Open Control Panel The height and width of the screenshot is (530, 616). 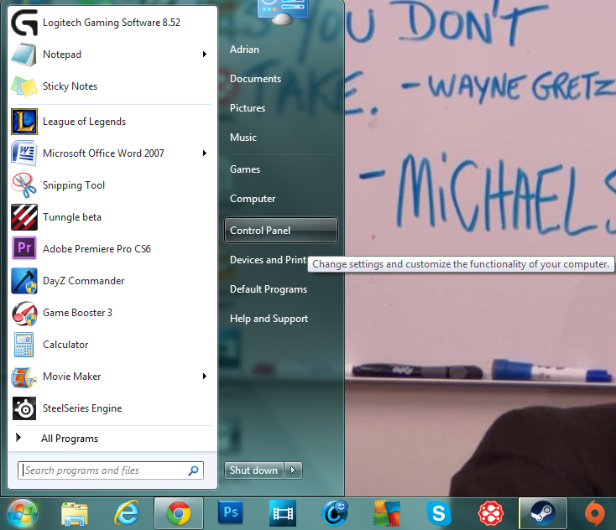[281, 231]
